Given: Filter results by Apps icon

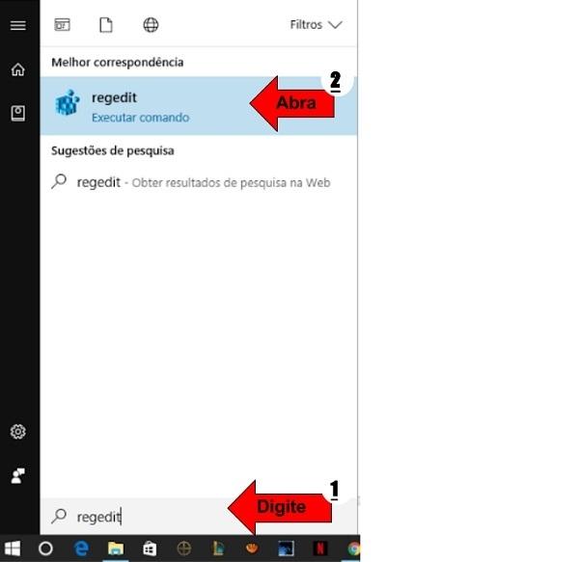Looking at the screenshot, I should (x=62, y=25).
